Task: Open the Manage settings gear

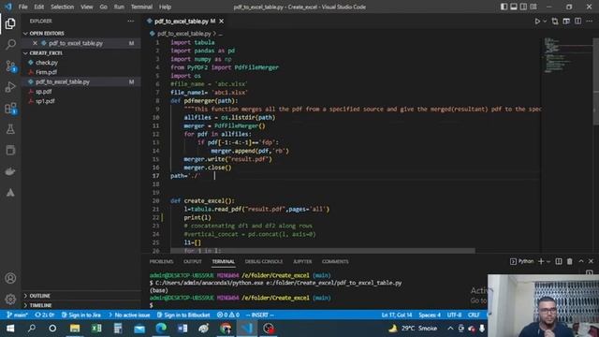Action: pyautogui.click(x=10, y=299)
